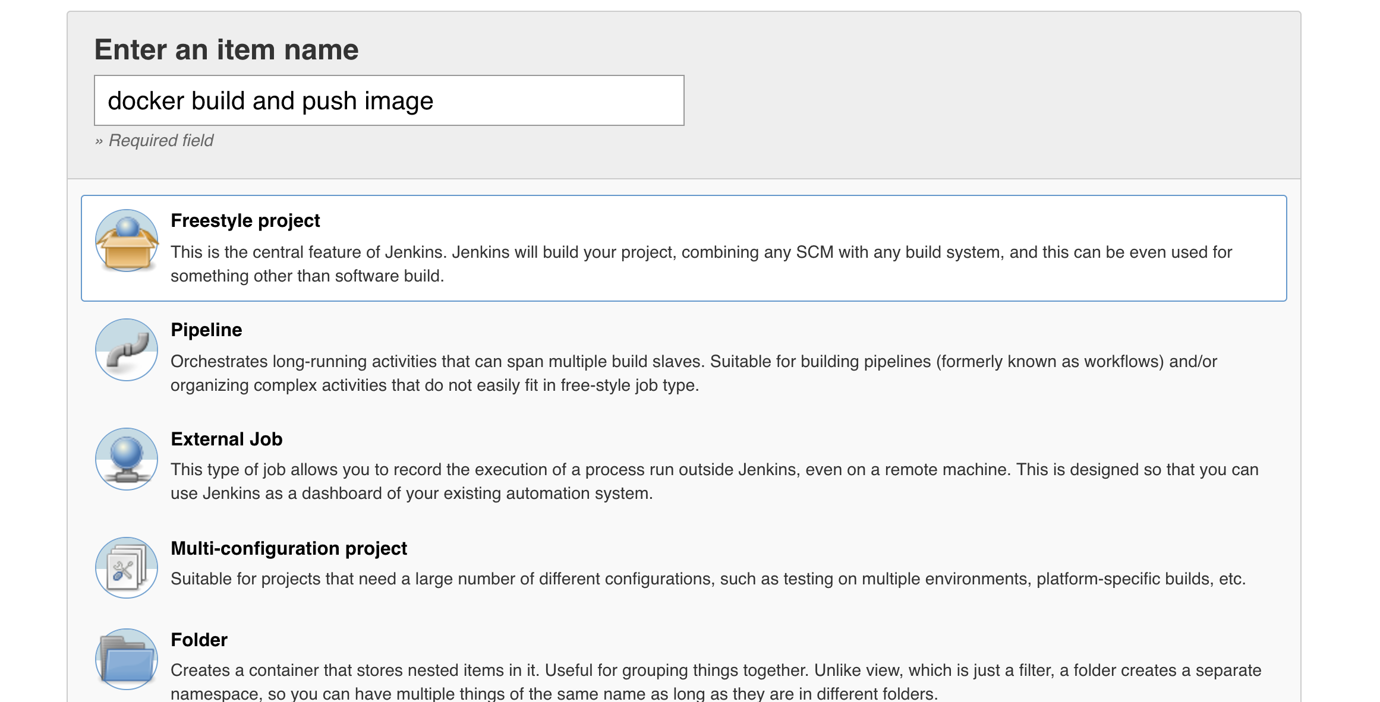This screenshot has width=1380, height=702.
Task: Click the External Job globe icon
Action: pos(127,459)
